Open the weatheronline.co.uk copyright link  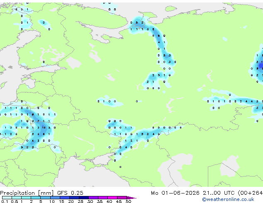228,199
